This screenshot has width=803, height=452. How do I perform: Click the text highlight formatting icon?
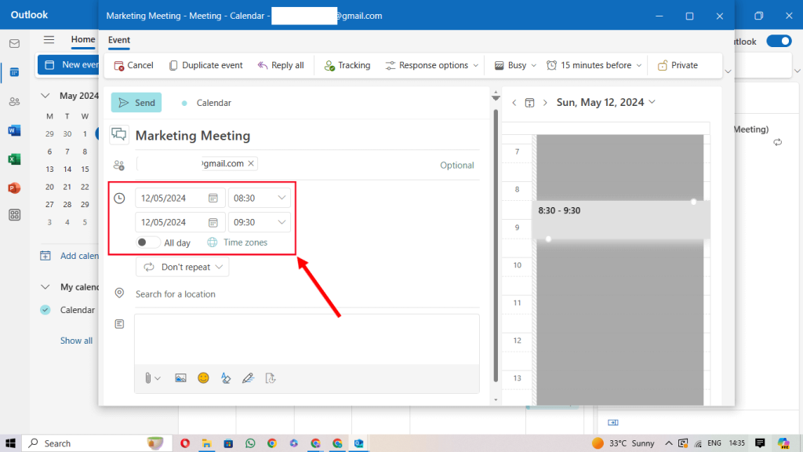pos(226,378)
